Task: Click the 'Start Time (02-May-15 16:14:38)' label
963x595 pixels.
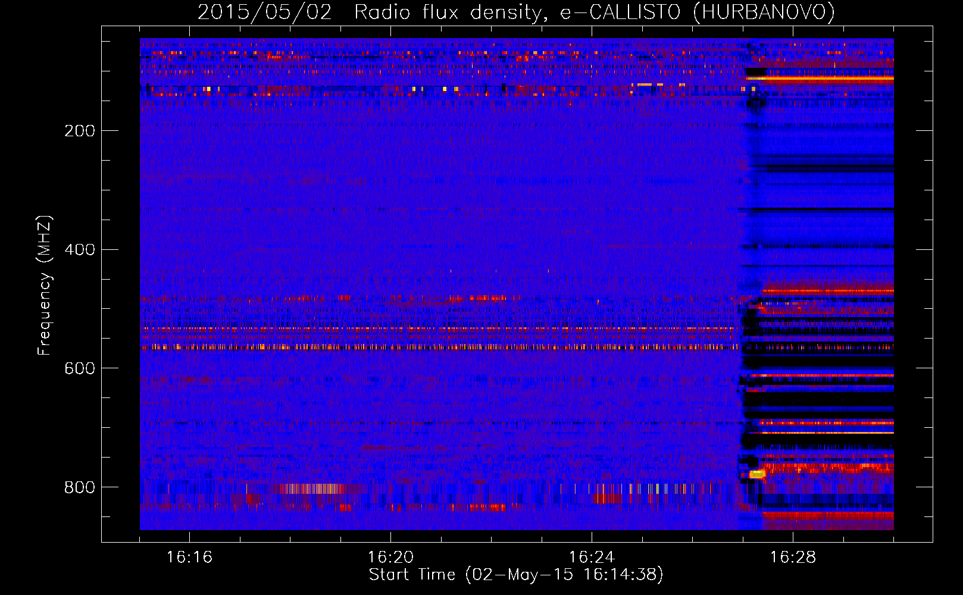Action: pyautogui.click(x=516, y=575)
